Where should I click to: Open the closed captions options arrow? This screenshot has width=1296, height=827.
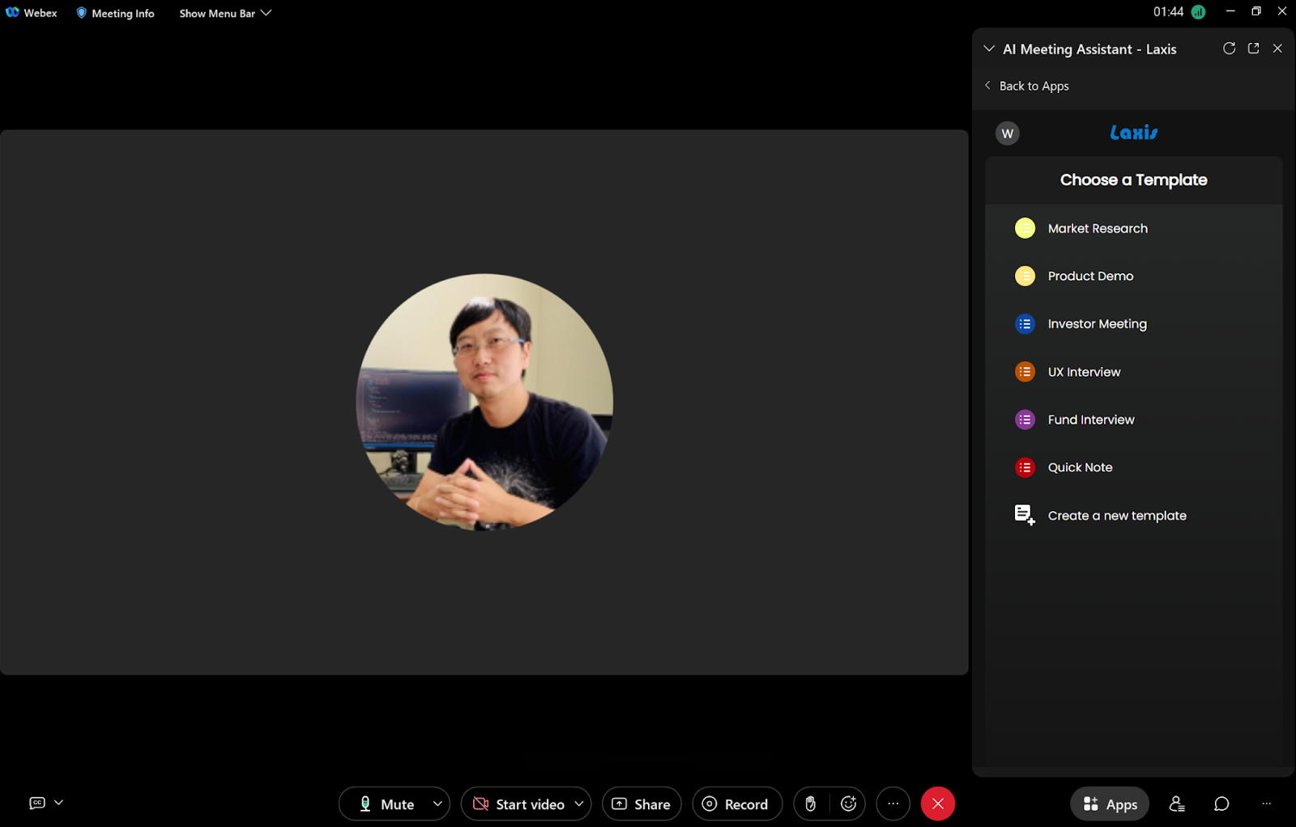(x=58, y=803)
